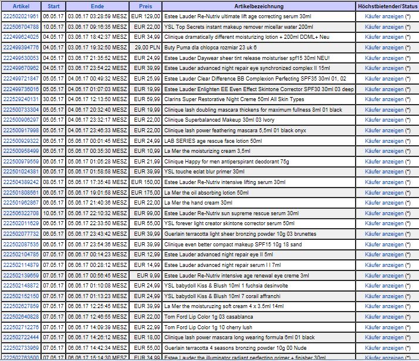Image resolution: width=419 pixels, height=361 pixels.
Task: Open article link 222501808561
Action: [x=21, y=192]
